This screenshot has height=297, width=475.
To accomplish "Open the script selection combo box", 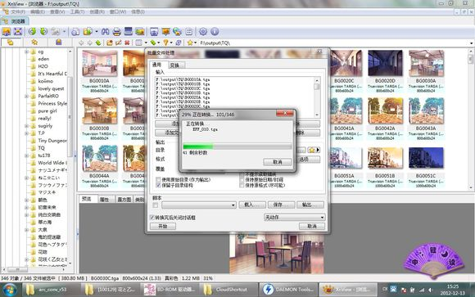I will [199, 205].
